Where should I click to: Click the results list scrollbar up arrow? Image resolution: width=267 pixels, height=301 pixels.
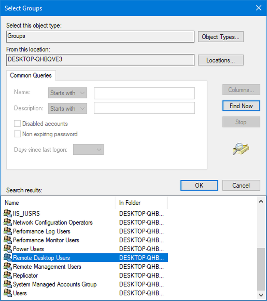tap(261, 201)
